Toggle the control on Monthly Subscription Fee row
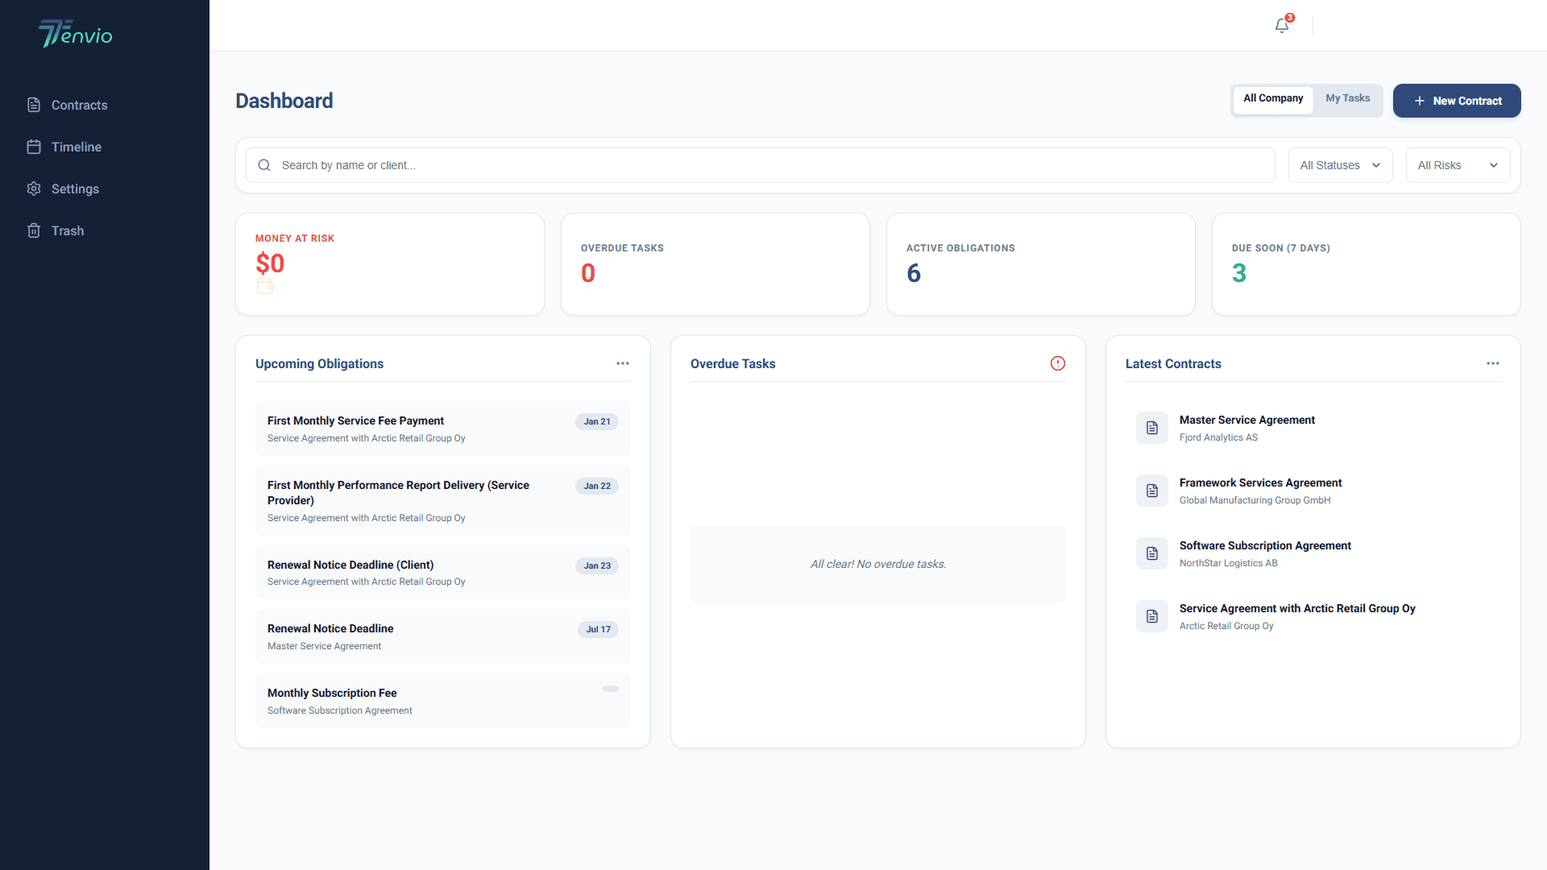1547x870 pixels. [x=609, y=690]
